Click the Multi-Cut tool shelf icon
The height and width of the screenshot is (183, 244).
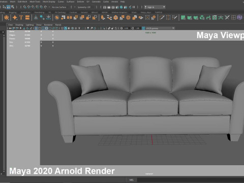click(162, 17)
